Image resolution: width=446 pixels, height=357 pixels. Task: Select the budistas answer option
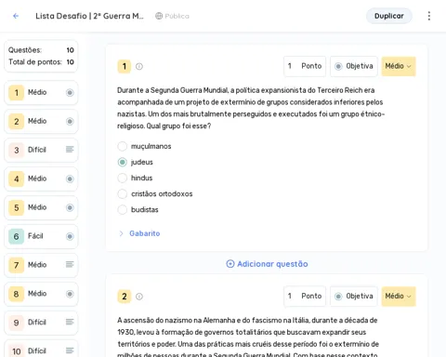click(x=123, y=210)
